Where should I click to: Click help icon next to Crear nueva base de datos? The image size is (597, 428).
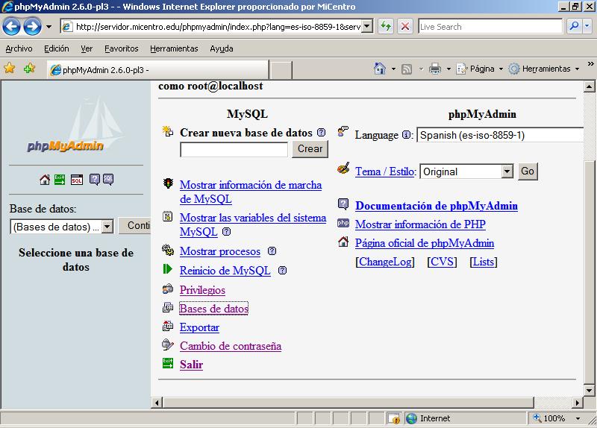click(x=321, y=133)
